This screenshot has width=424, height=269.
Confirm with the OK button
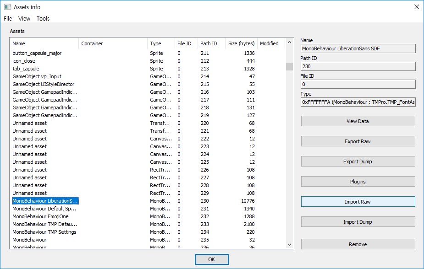coord(211,259)
